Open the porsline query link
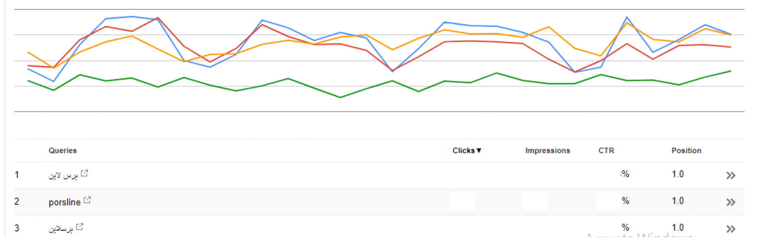Screen dimensions: 764x239 [65, 202]
